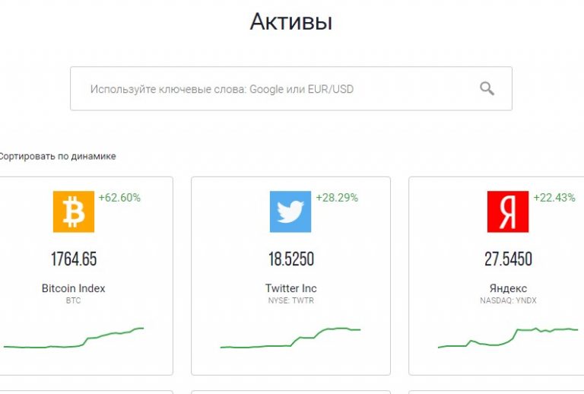
Task: View the Yandex trend chart
Action: click(508, 338)
